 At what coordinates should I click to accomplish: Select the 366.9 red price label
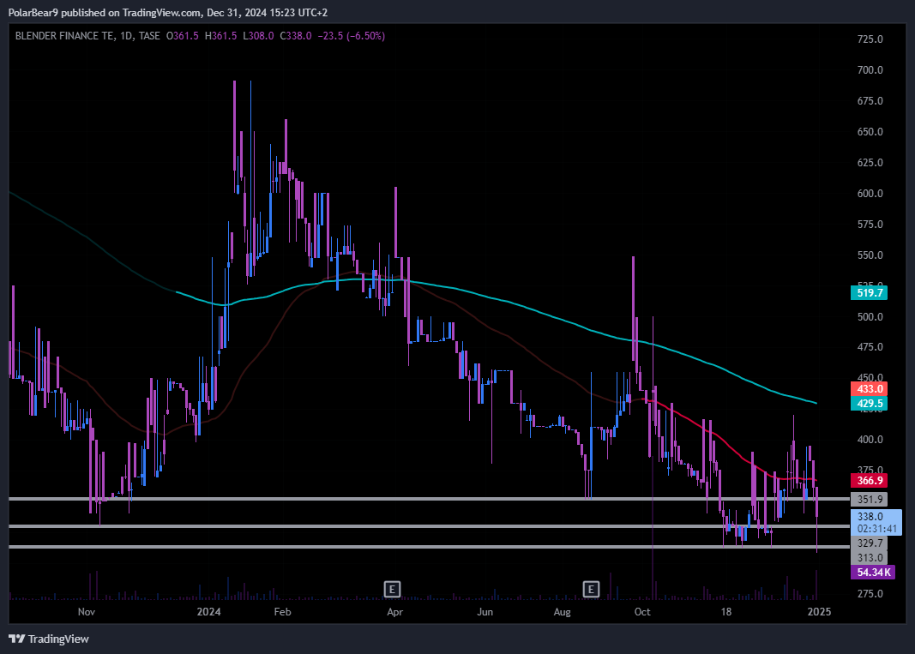(869, 481)
